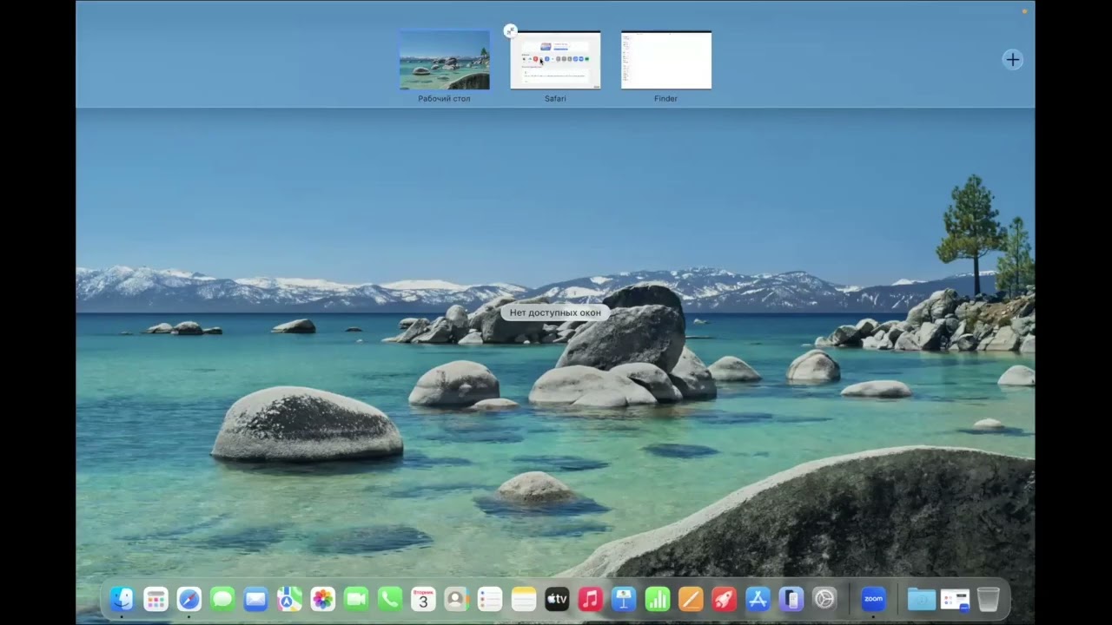Open Finder from the Dock
The image size is (1112, 625).
coord(122,599)
